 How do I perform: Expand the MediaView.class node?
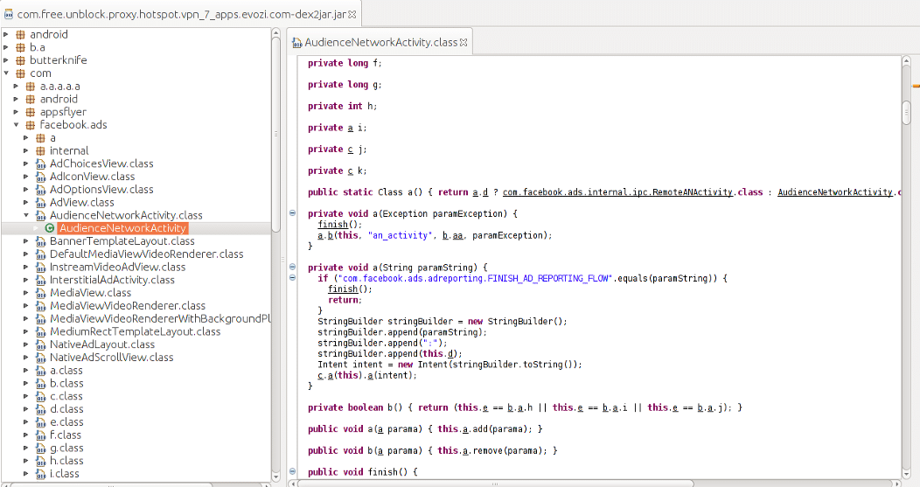pyautogui.click(x=26, y=293)
